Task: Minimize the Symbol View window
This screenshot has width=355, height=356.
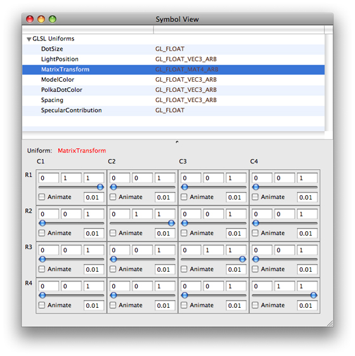Action: click(x=41, y=19)
